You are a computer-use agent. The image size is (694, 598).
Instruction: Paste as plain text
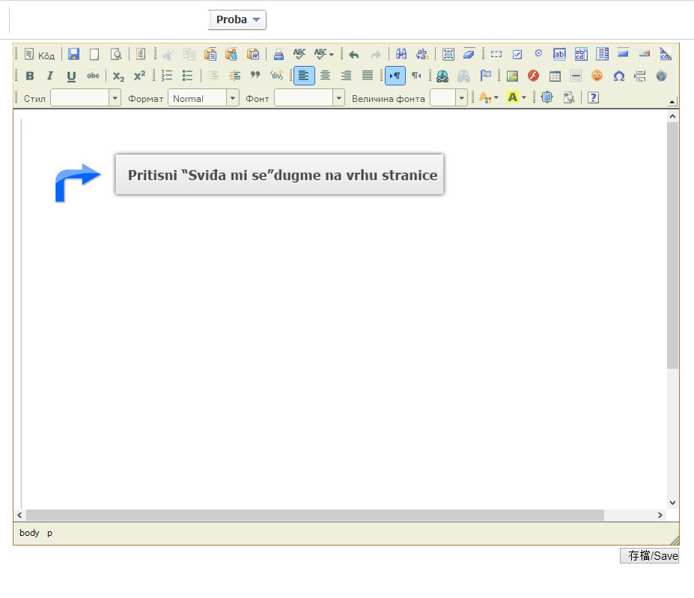(x=231, y=55)
